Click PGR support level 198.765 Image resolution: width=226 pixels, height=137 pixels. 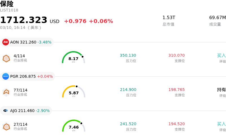tap(177, 90)
